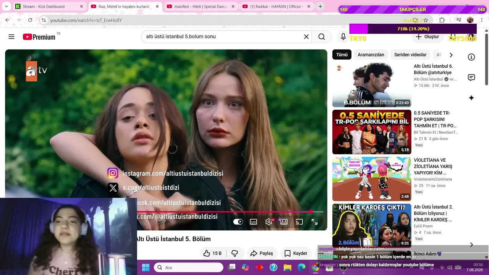Open the Altı Üstü İstanbul 2. Bölüm İzliyoruz title
This screenshot has width=489, height=275.
pyautogui.click(x=433, y=214)
